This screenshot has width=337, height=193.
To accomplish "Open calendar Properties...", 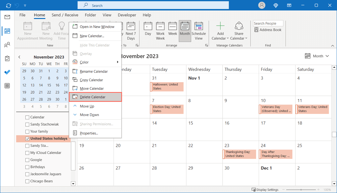I will click(x=95, y=133).
